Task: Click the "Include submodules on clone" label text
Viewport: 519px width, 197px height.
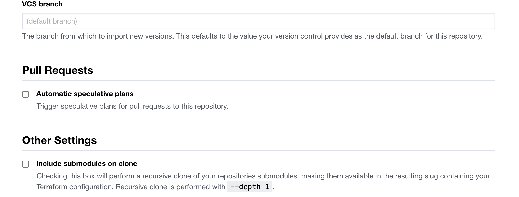Action: pyautogui.click(x=86, y=164)
